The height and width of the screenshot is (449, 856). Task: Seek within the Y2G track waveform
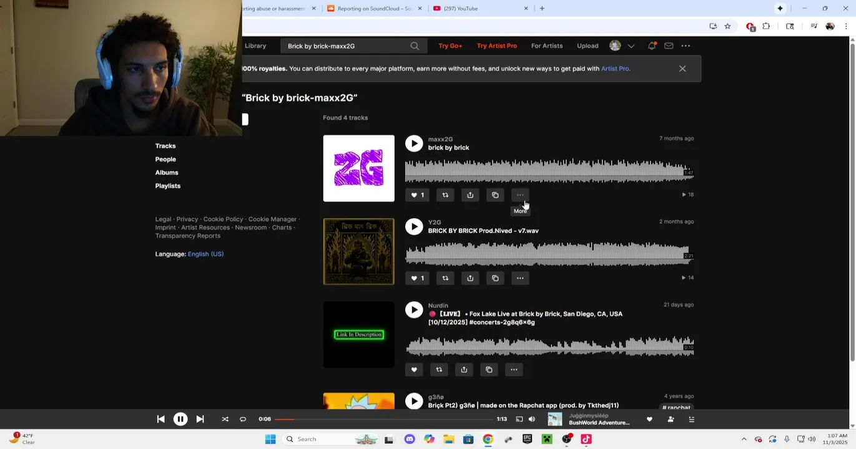(549, 254)
